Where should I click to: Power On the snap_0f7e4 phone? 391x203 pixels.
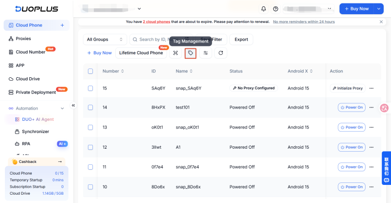tap(351, 167)
